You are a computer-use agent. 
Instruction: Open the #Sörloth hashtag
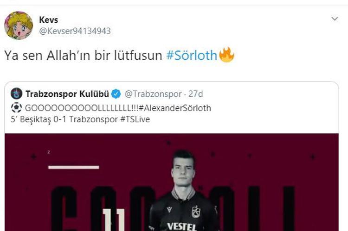click(192, 55)
